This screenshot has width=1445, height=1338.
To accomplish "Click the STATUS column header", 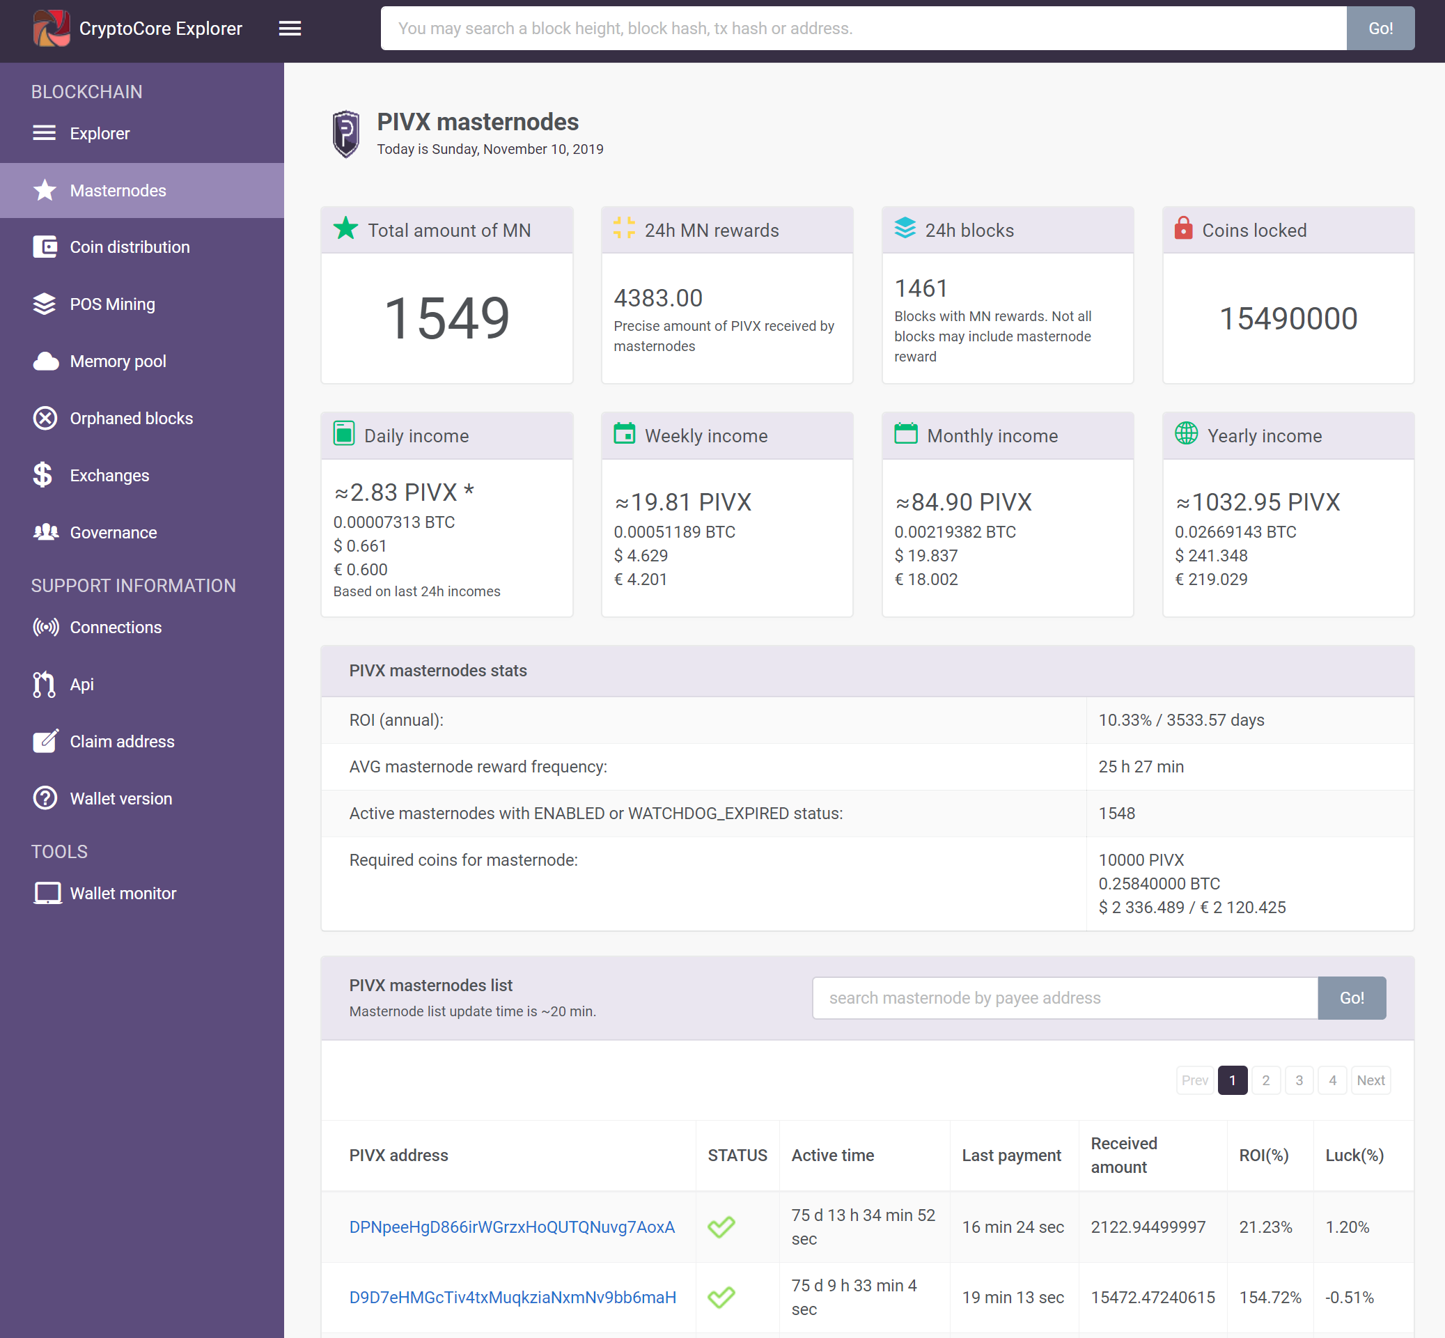I will tap(737, 1155).
